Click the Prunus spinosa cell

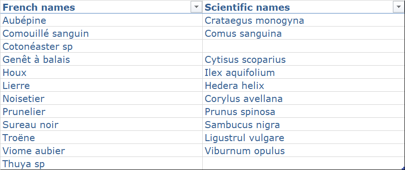[x=304, y=111]
